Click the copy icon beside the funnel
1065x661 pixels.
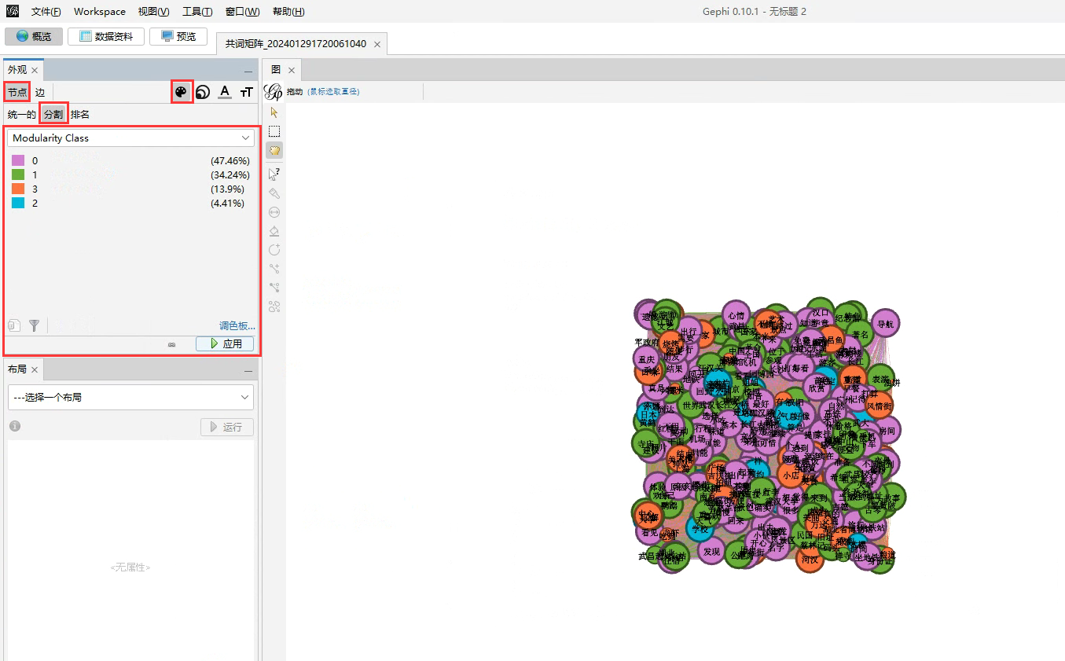pos(14,325)
